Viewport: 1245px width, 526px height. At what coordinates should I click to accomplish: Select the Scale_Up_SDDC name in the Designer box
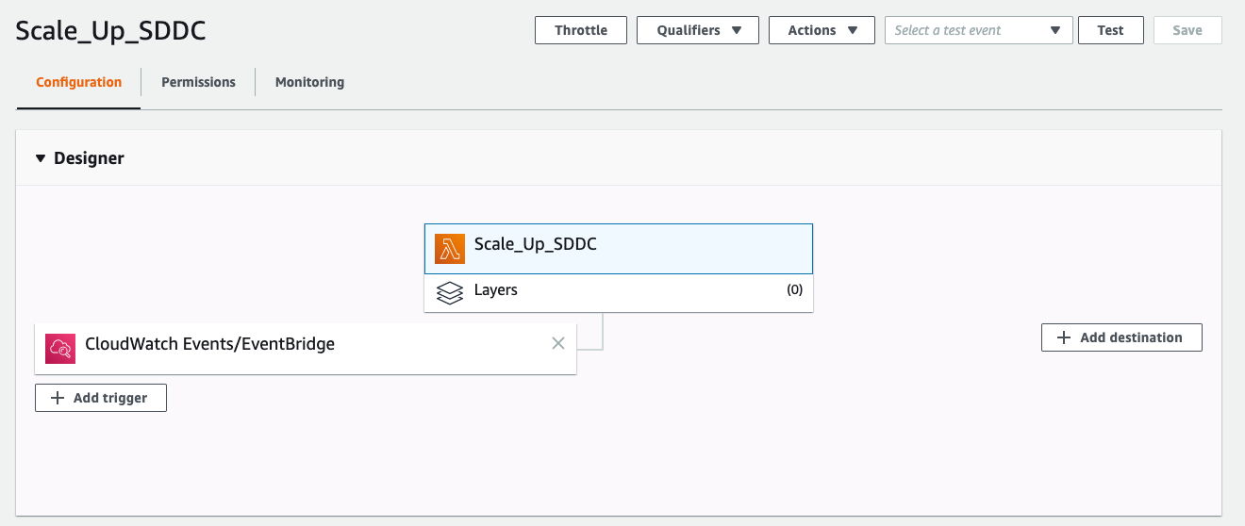535,244
